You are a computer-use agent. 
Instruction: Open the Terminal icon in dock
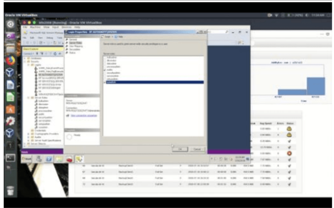coord(10,158)
